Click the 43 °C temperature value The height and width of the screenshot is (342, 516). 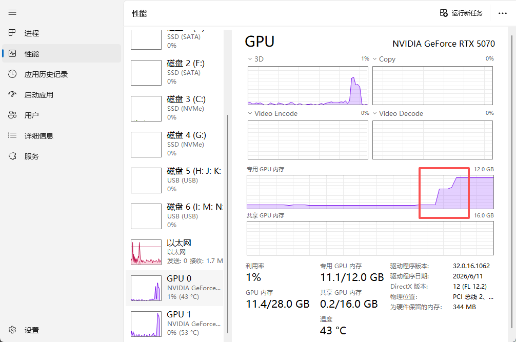(333, 331)
